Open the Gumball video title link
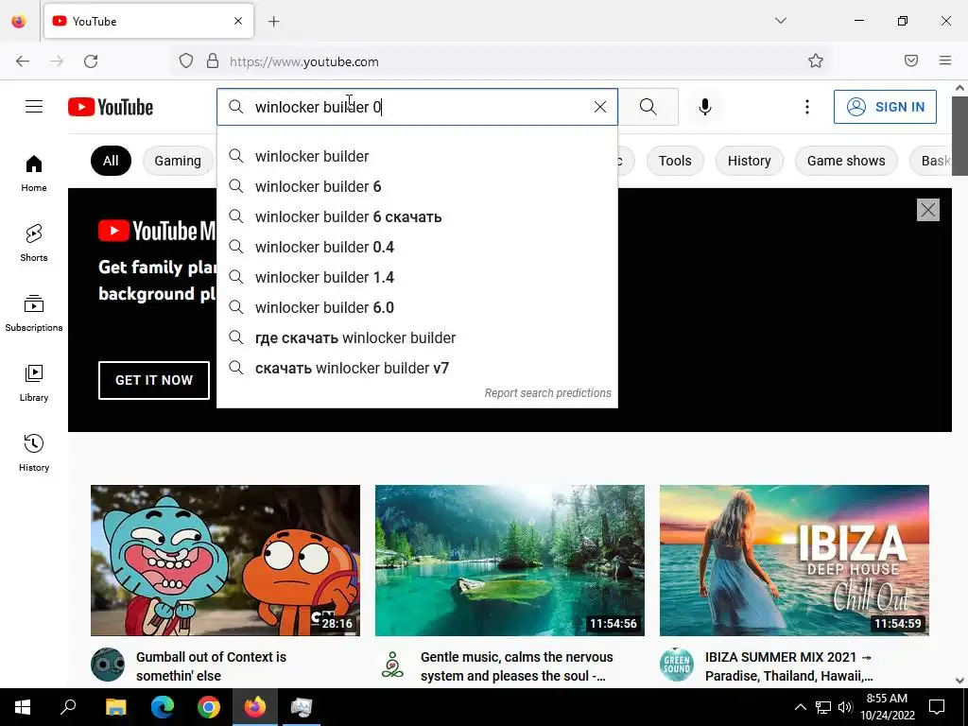This screenshot has height=726, width=968. (x=211, y=666)
